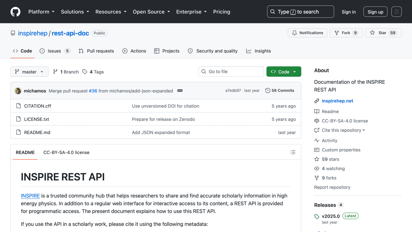412x232 pixels.
Task: Click the README.md file icon
Action: pyautogui.click(x=19, y=132)
